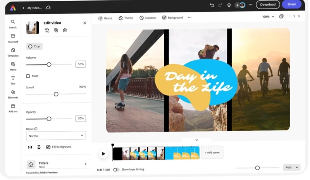Tick the Mute checkbox
Image resolution: width=310 pixels, height=180 pixels.
click(x=28, y=76)
